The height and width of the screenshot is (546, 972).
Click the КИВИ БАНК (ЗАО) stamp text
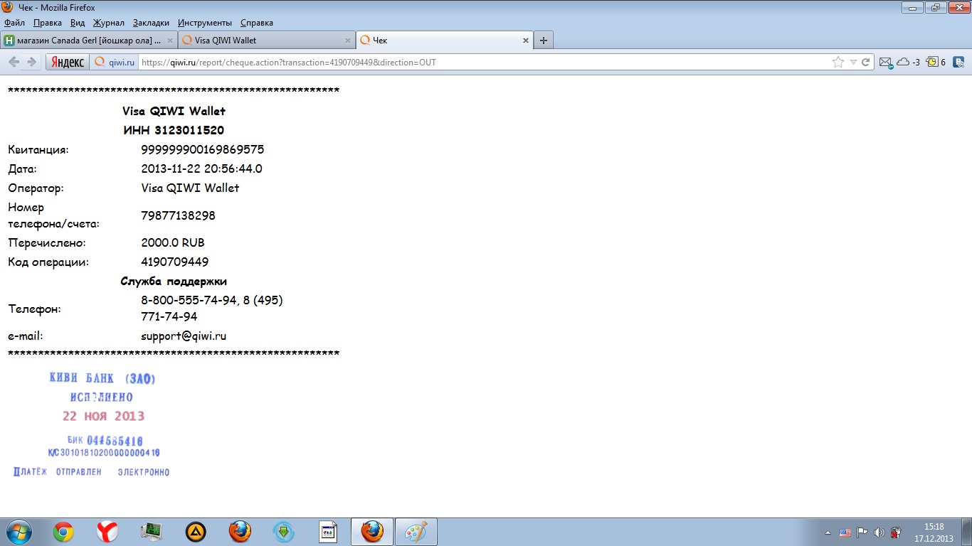[102, 379]
